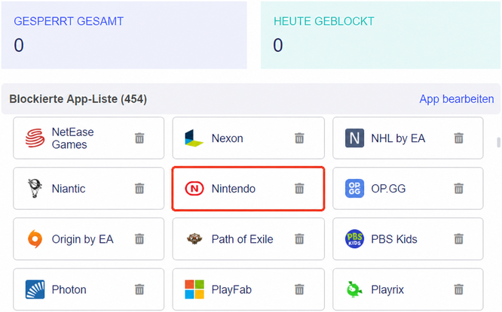This screenshot has width=502, height=312.
Task: Delete Playrix from blocked apps
Action: [458, 289]
